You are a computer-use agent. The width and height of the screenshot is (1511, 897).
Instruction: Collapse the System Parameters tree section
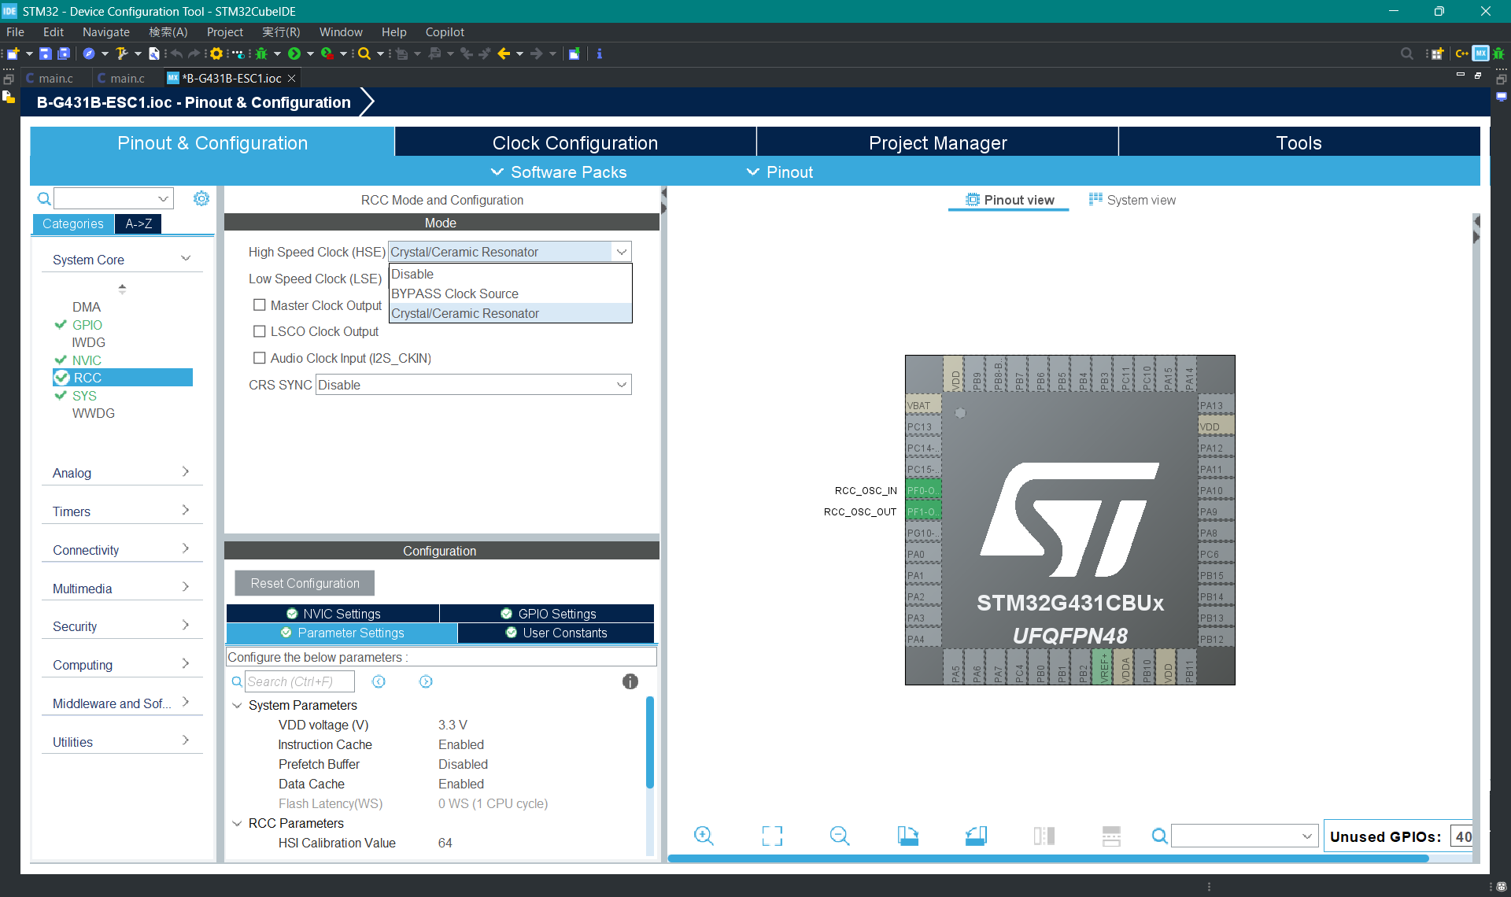237,706
